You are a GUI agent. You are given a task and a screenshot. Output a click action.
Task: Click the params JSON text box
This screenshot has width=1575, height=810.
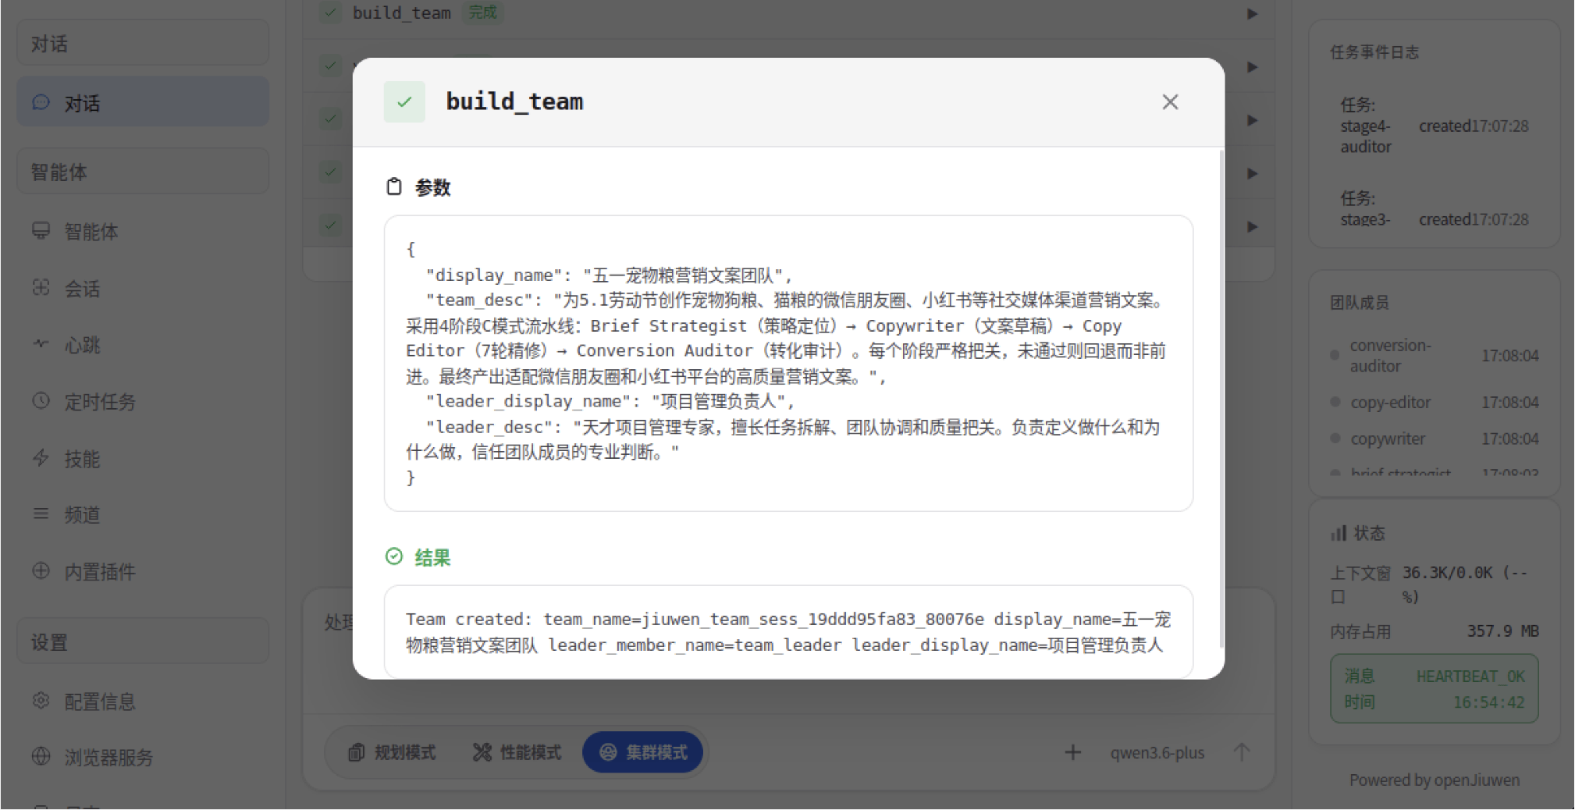(x=788, y=364)
